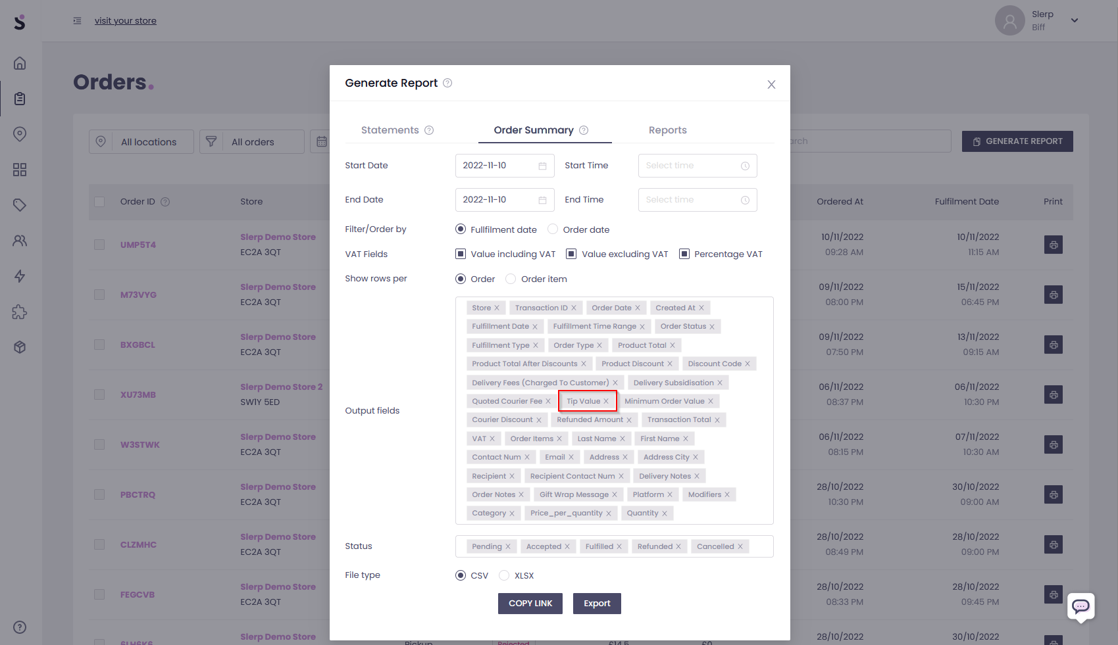Viewport: 1118px width, 645px height.
Task: Click the Export button
Action: pos(597,604)
